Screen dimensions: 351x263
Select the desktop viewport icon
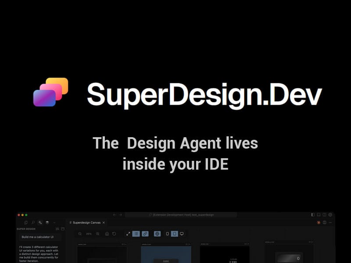coord(182,234)
